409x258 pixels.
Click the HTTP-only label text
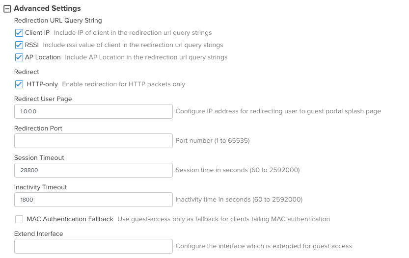[x=42, y=84]
